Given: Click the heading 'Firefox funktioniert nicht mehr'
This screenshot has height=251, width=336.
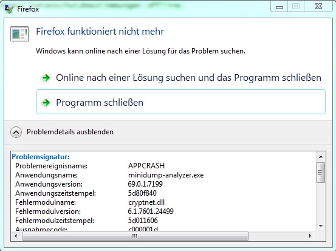Looking at the screenshot, I should pyautogui.click(x=100, y=31).
